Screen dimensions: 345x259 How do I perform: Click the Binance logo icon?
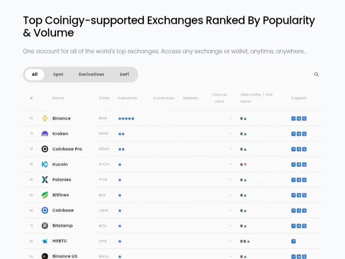tap(45, 118)
